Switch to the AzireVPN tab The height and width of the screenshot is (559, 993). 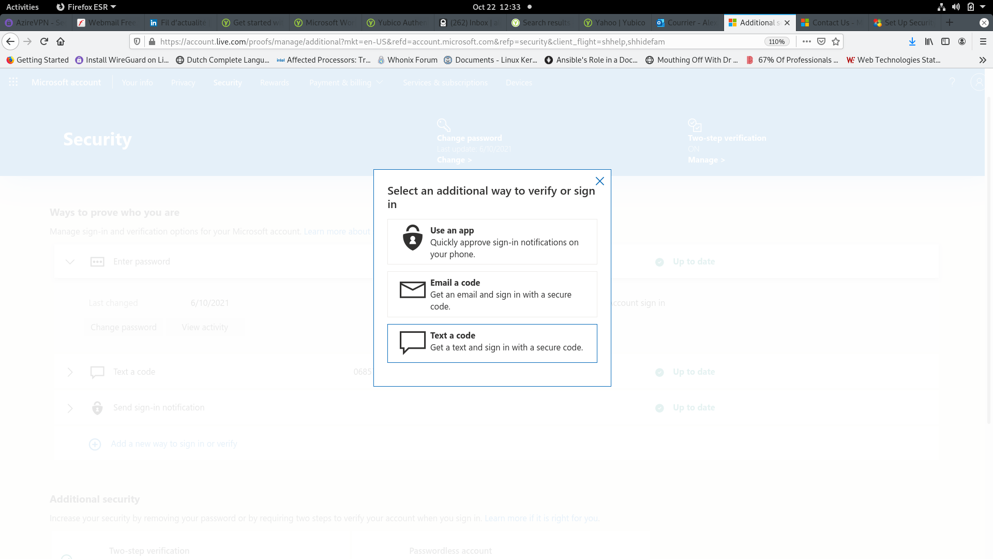tap(36, 22)
